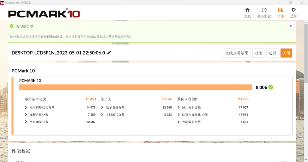Click the 生产力 heading
Screen dimensions: 308x162
point(106,99)
